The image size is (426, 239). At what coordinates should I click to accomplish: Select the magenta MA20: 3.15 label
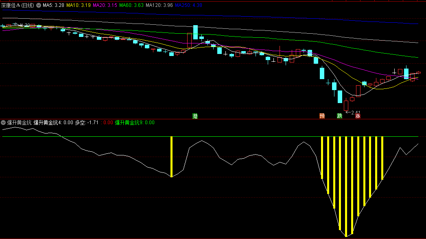105,5
